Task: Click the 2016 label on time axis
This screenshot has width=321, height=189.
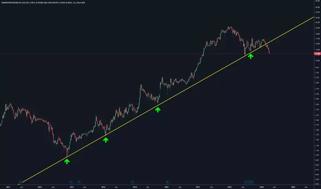Action: 166,187
